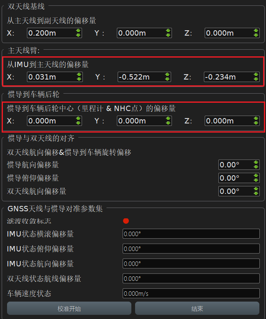The height and width of the screenshot is (319, 266).
Task: Click the 双天线基线 Y value field
Action: (x=144, y=33)
